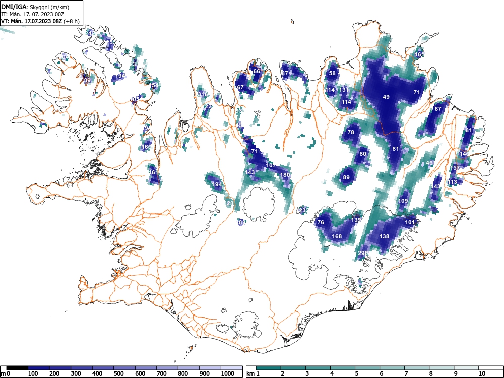Click the map label '107'
Image resolution: width=504 pixels, height=378 pixels.
click(271, 165)
